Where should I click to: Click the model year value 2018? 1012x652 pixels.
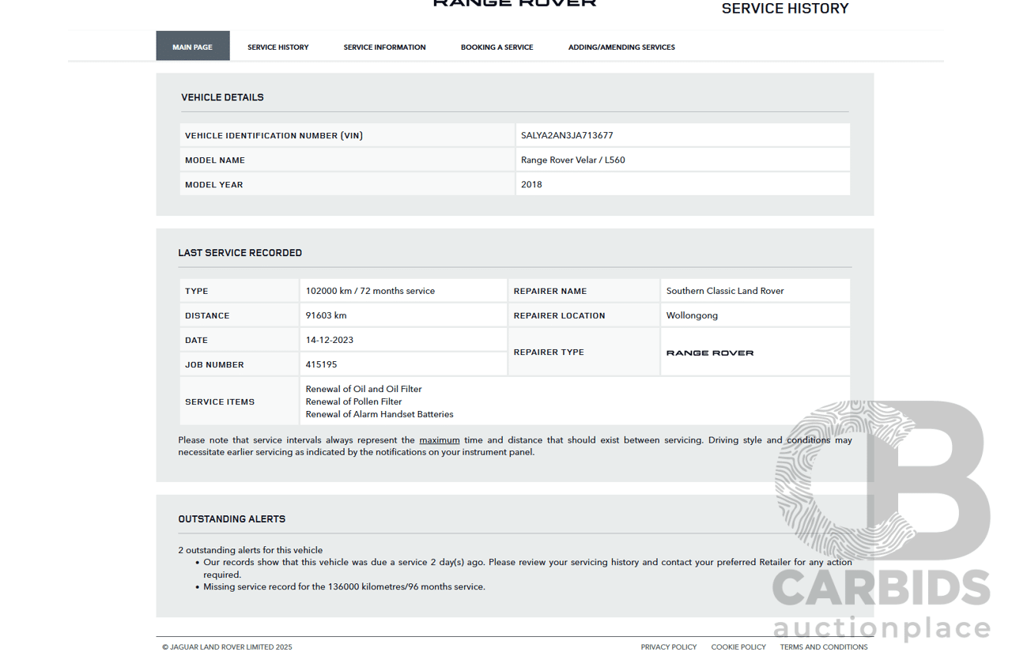531,185
